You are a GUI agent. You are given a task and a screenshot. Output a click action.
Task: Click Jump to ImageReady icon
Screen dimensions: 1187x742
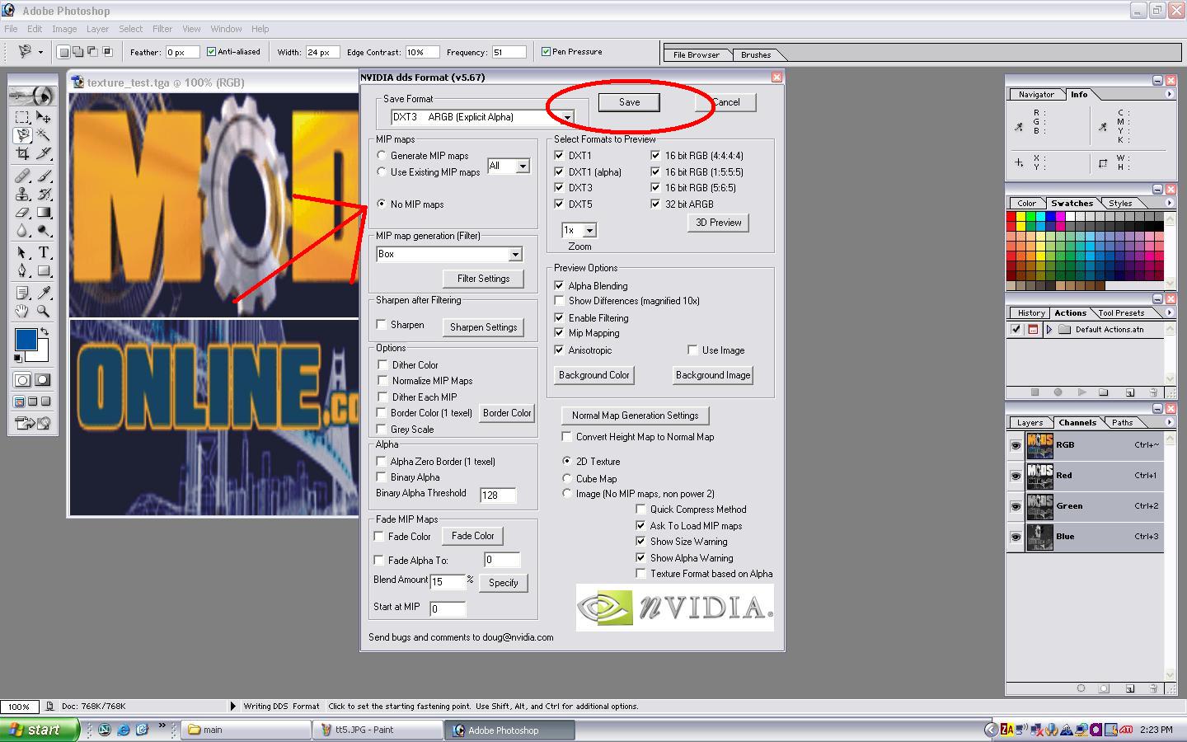pos(33,424)
